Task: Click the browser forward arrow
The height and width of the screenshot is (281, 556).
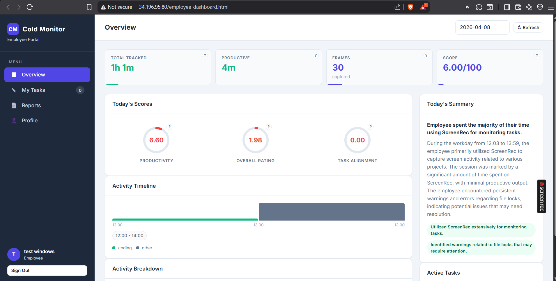Action: [19, 7]
